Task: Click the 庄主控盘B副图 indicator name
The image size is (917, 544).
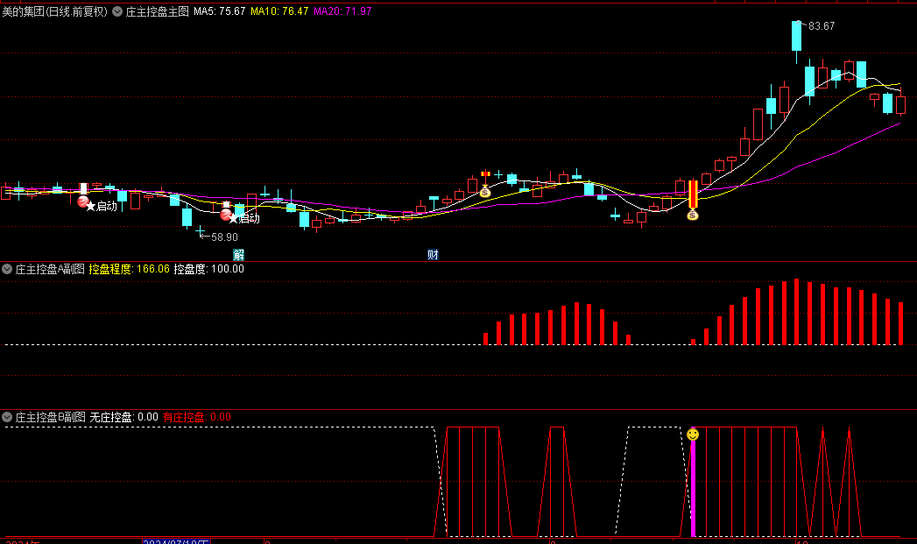Action: 50,417
